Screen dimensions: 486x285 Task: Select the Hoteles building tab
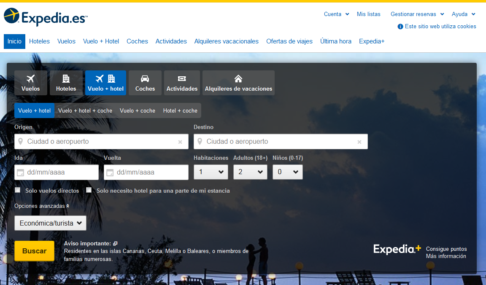click(x=66, y=83)
